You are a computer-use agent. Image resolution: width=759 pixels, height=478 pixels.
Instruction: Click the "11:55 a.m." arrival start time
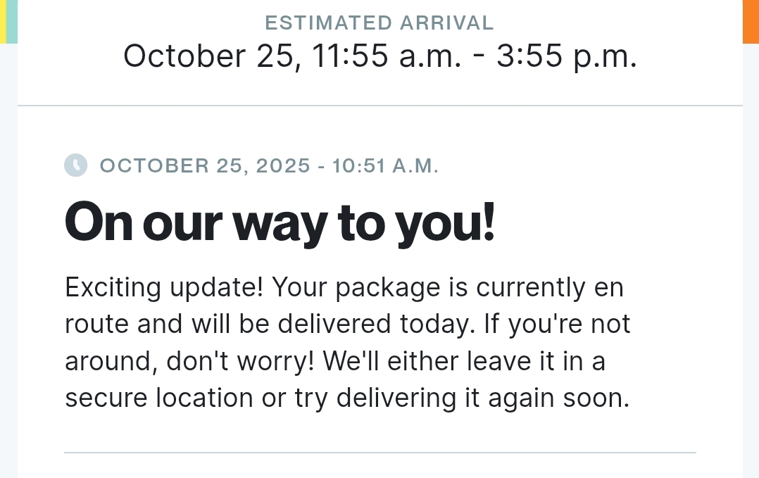(x=387, y=56)
